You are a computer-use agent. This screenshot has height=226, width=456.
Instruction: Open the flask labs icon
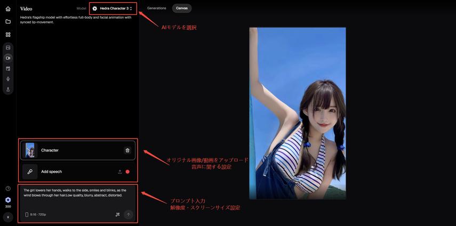click(8, 89)
